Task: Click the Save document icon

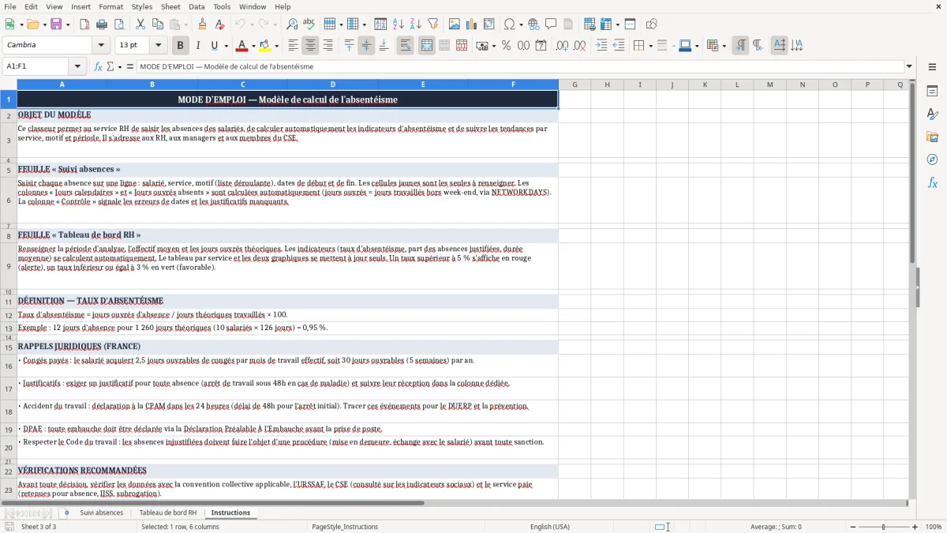Action: click(x=58, y=24)
